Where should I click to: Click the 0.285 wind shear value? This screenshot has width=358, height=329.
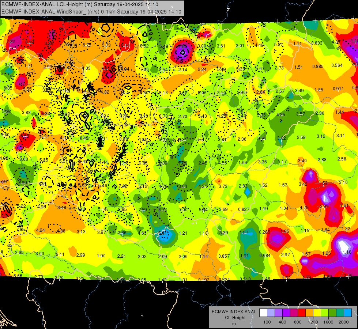[x=265, y=232]
